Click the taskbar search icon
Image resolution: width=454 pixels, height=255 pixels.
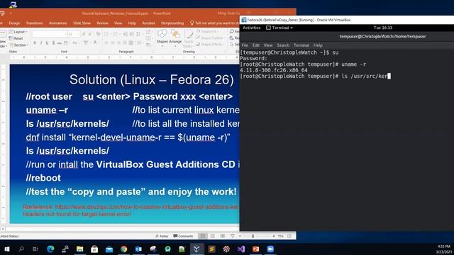pyautogui.click(x=21, y=249)
